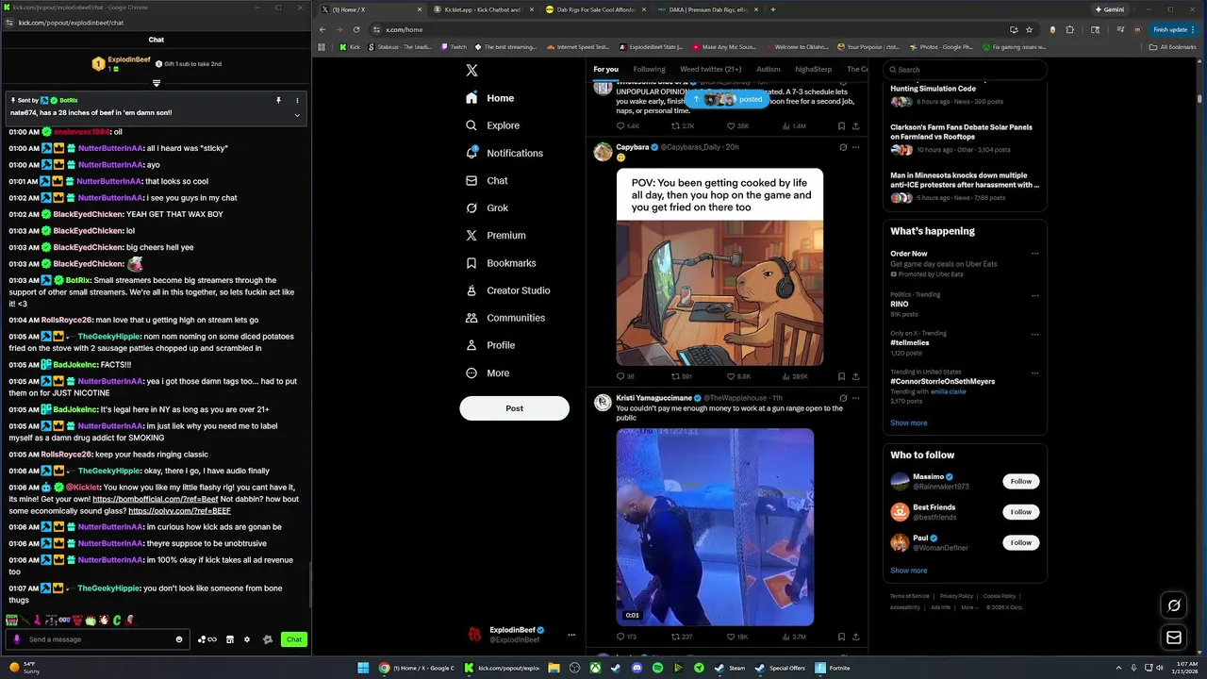Open emoji picker in Kick chat
The height and width of the screenshot is (679, 1207).
pos(179,639)
